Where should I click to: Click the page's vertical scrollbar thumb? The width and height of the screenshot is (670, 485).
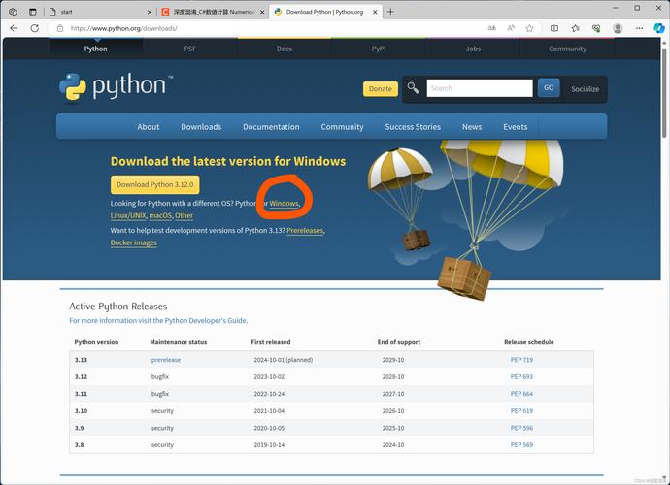(x=664, y=92)
